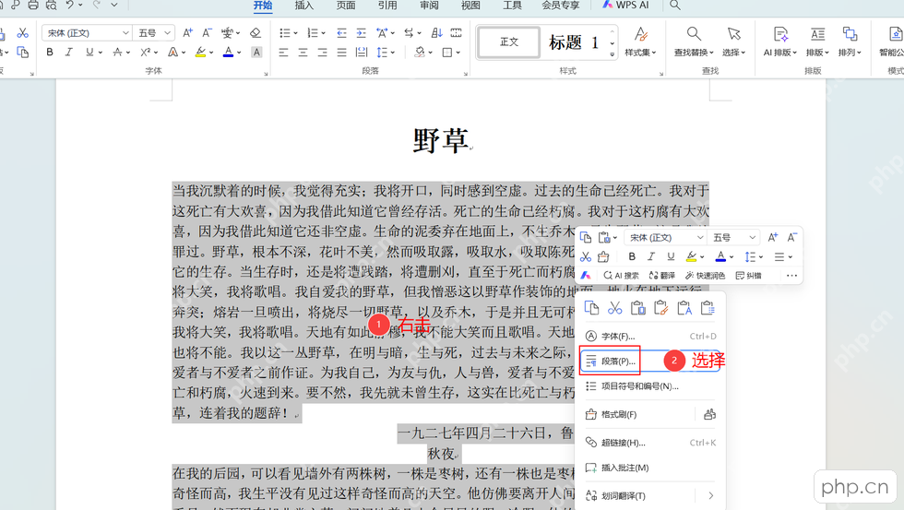Clear formatting with the ribbon eraser icon
The width and height of the screenshot is (904, 510).
click(256, 33)
